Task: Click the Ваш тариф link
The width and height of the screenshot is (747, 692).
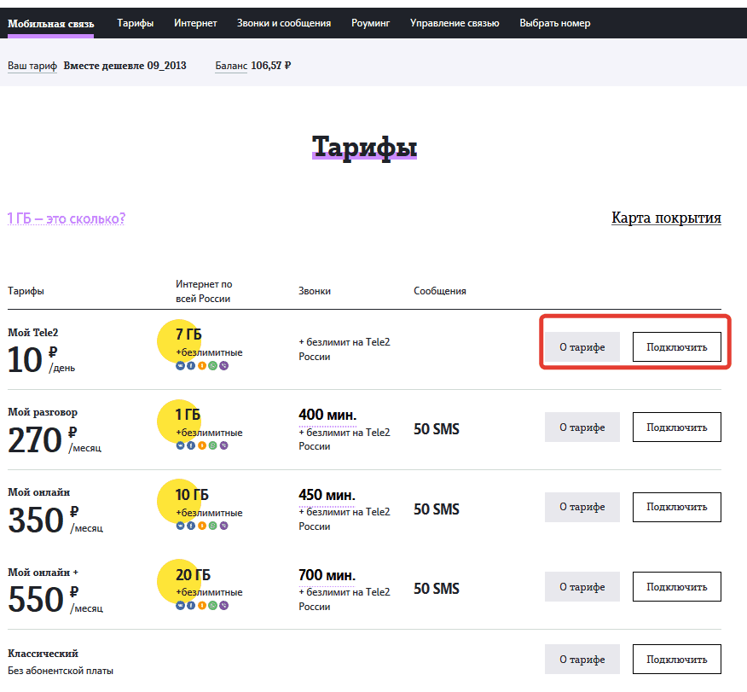Action: (x=32, y=66)
